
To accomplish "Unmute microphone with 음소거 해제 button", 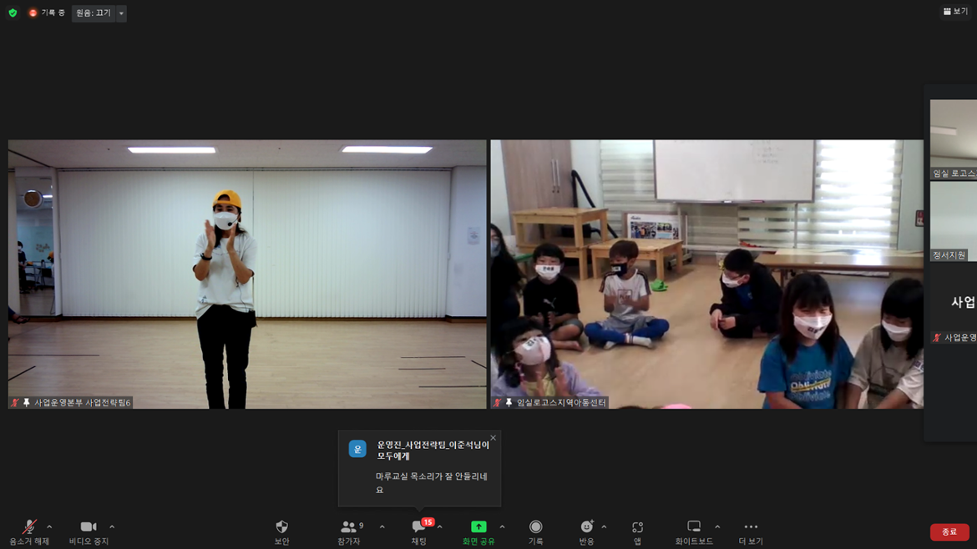I will tap(29, 531).
